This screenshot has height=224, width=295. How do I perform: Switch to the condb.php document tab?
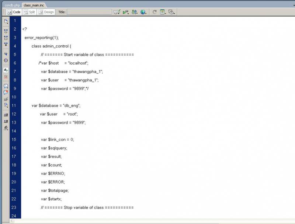12,5
